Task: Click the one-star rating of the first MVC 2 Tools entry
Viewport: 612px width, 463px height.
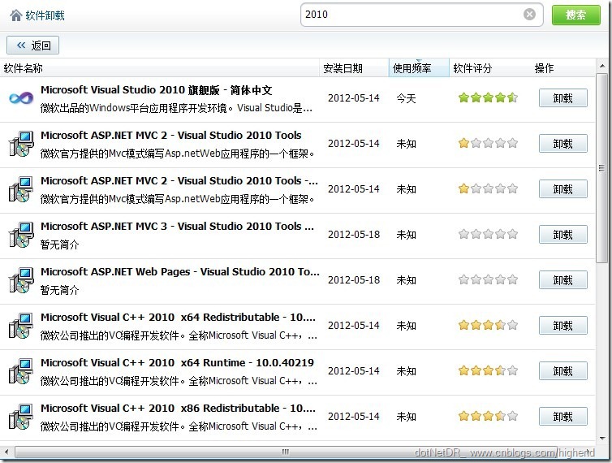Action: coord(488,143)
